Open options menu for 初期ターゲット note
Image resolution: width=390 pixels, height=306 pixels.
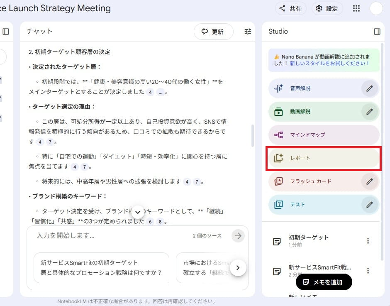368,240
